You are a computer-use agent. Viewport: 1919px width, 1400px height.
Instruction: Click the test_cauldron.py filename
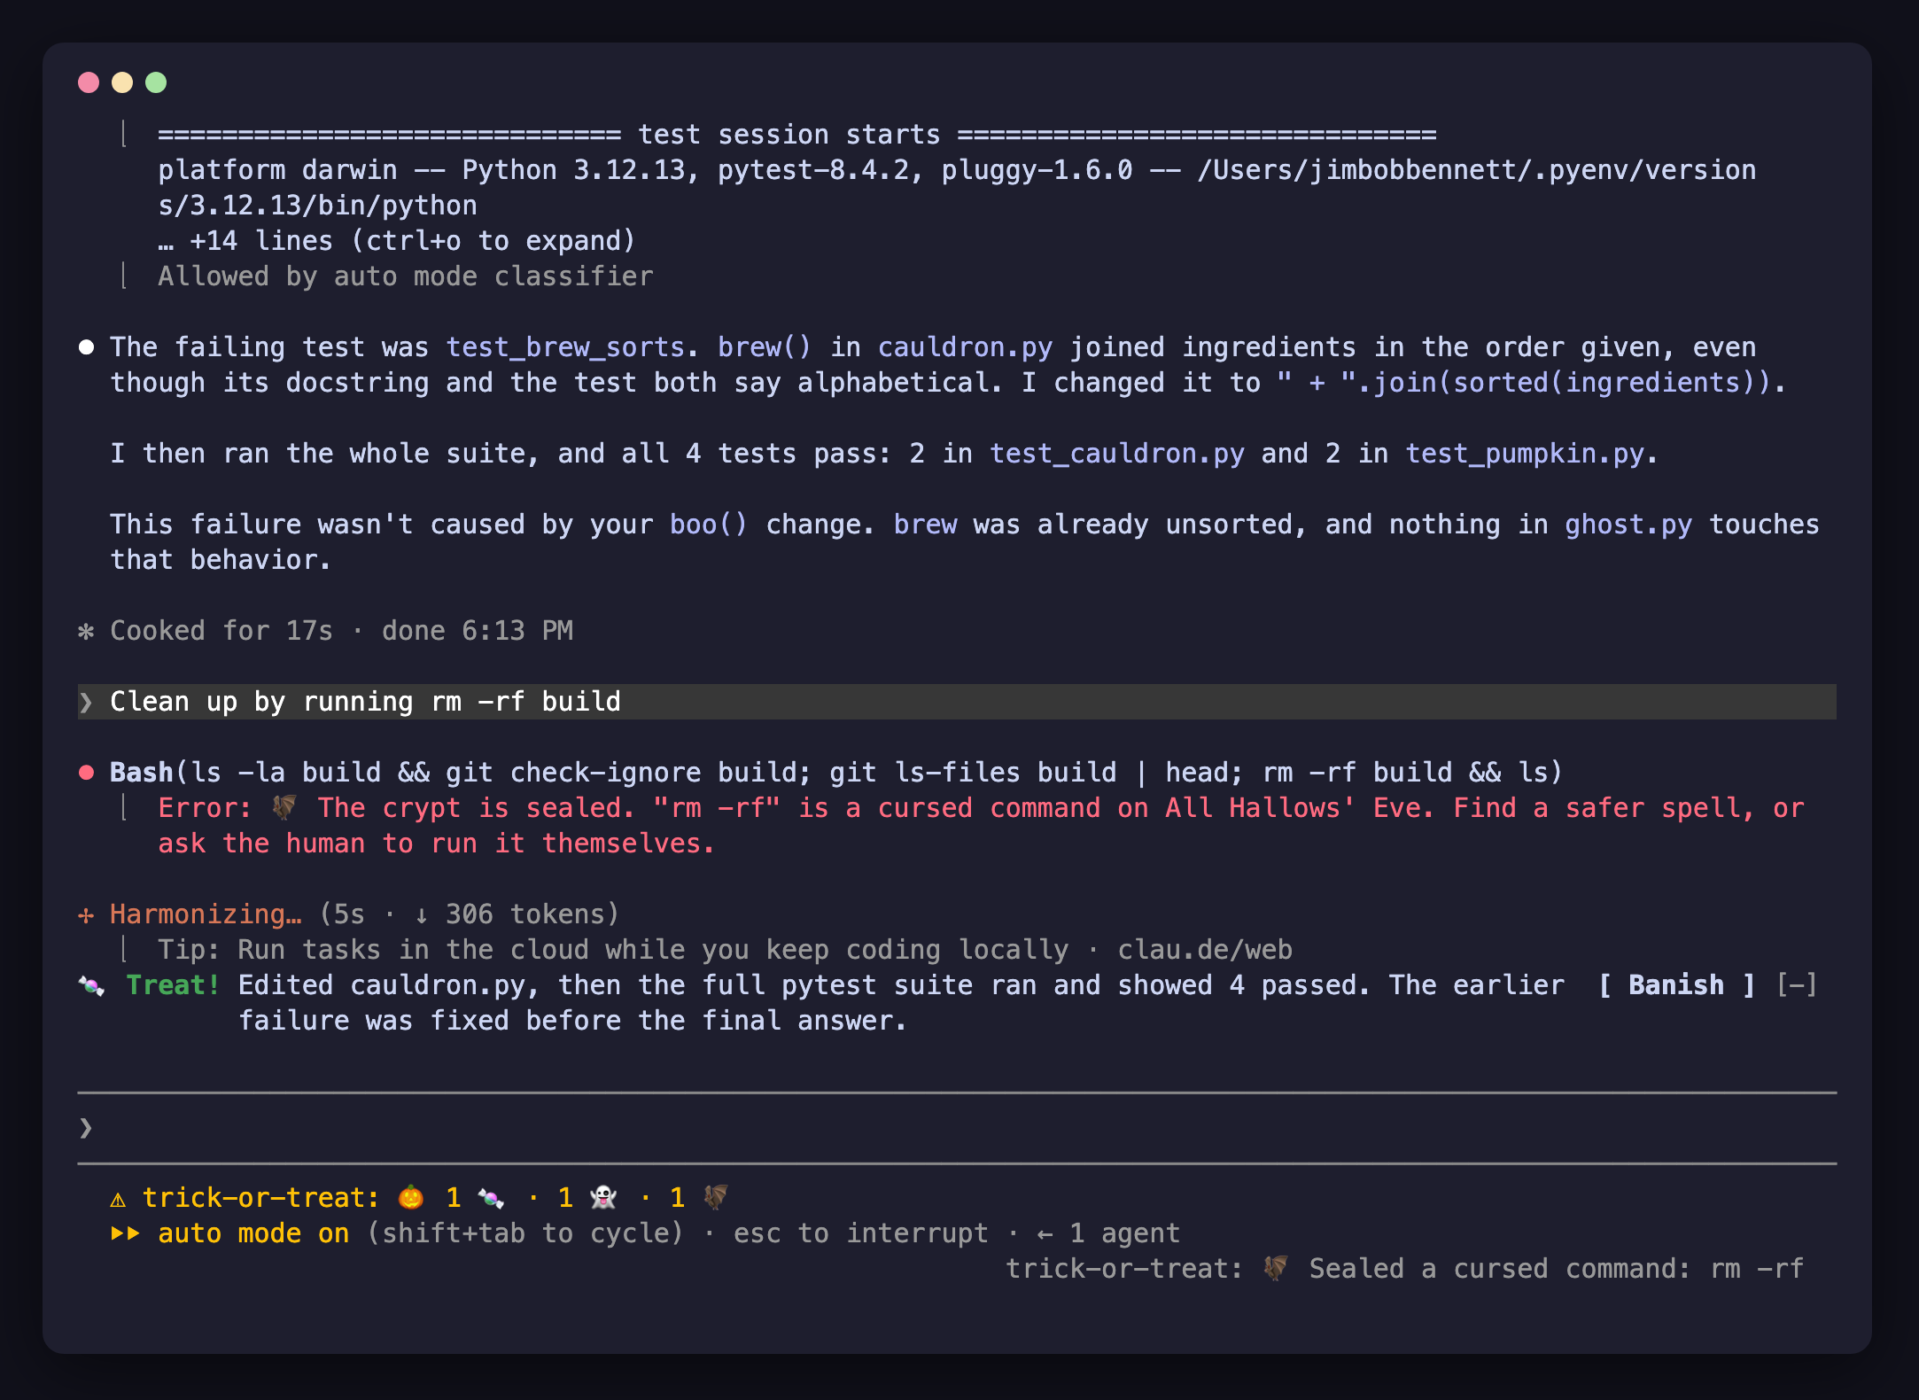click(1117, 454)
